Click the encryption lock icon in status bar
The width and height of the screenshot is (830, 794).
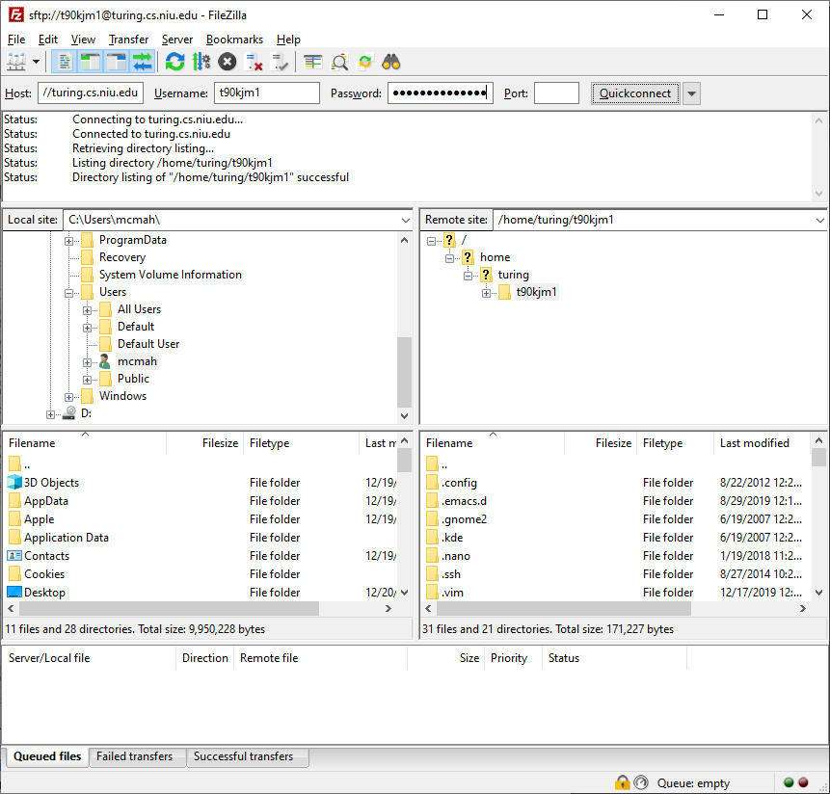(622, 782)
